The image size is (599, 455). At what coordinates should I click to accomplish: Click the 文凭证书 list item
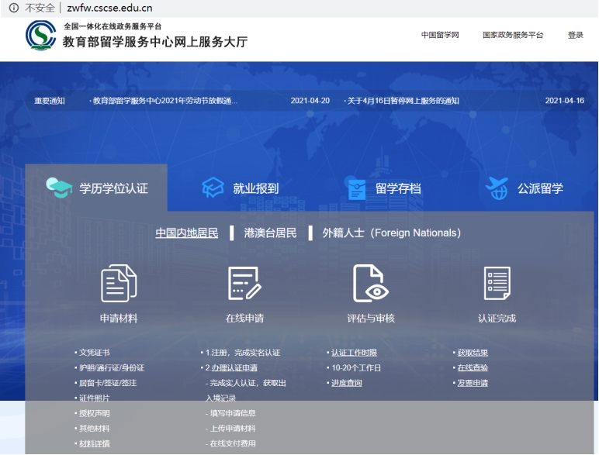[95, 353]
